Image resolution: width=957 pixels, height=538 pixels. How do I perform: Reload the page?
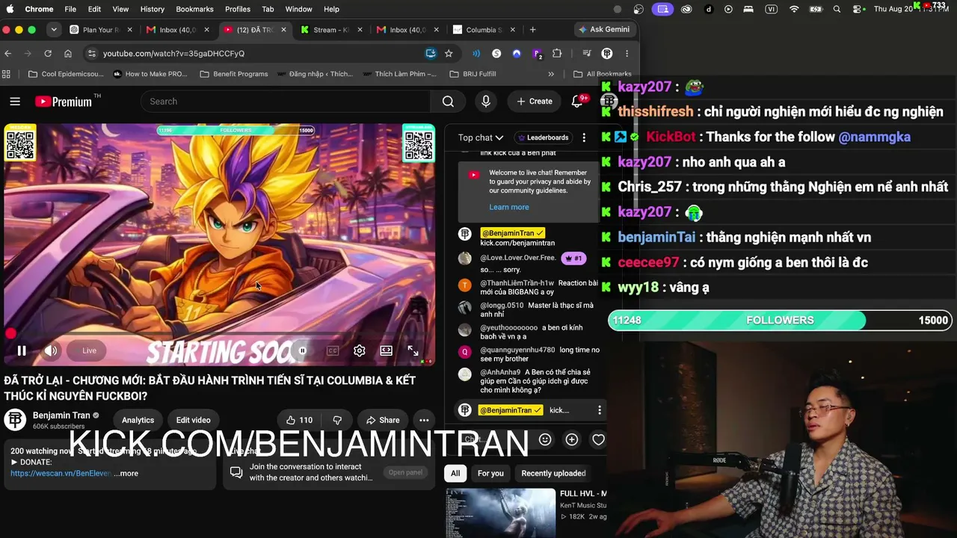click(48, 53)
